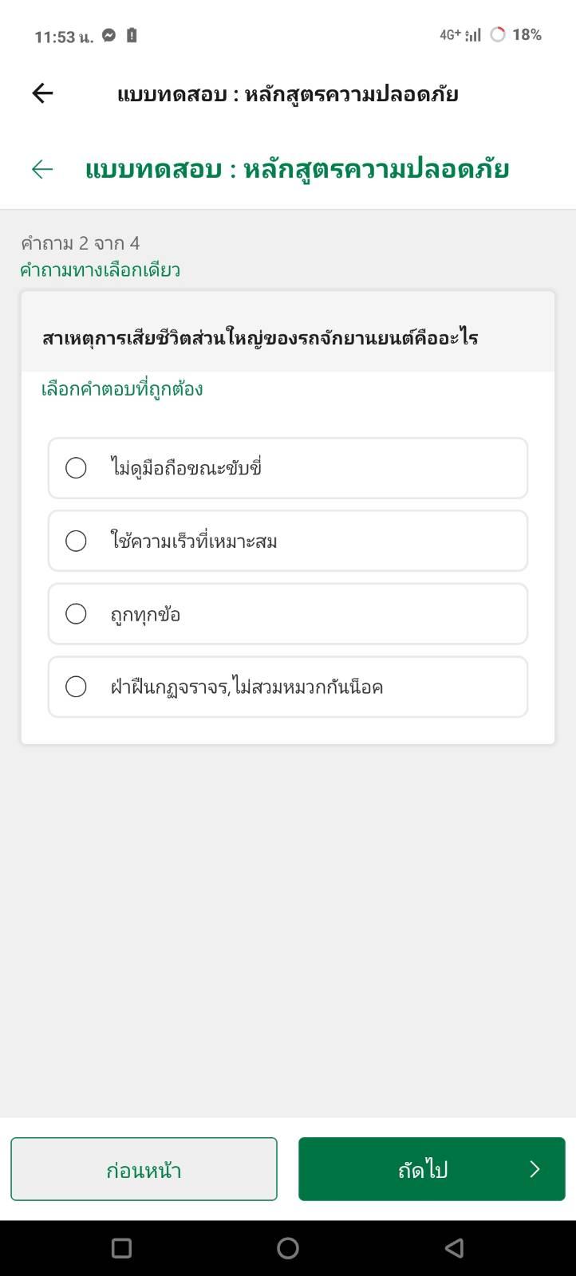This screenshot has width=576, height=1276.
Task: Tap the black back arrow in top bar
Action: [x=42, y=94]
